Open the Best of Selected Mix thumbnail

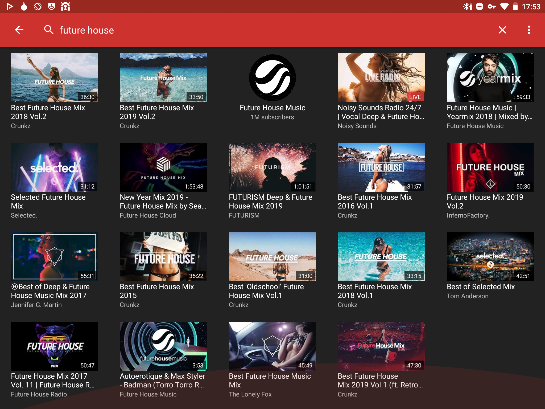coord(490,257)
